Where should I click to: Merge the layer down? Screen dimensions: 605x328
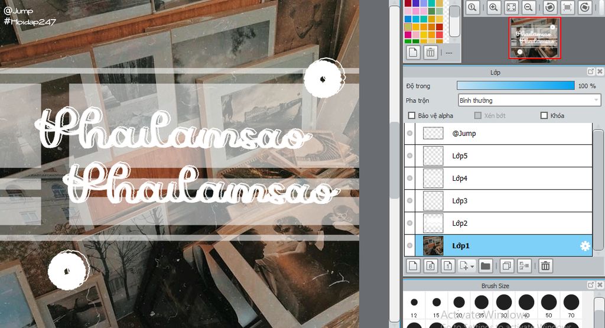pos(524,266)
